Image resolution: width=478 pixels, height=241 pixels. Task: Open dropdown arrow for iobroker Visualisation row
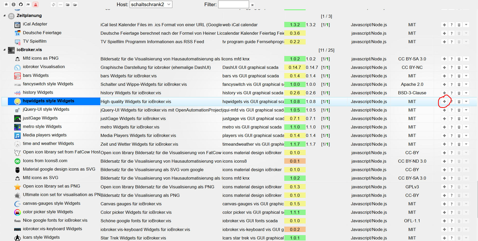pos(466,68)
